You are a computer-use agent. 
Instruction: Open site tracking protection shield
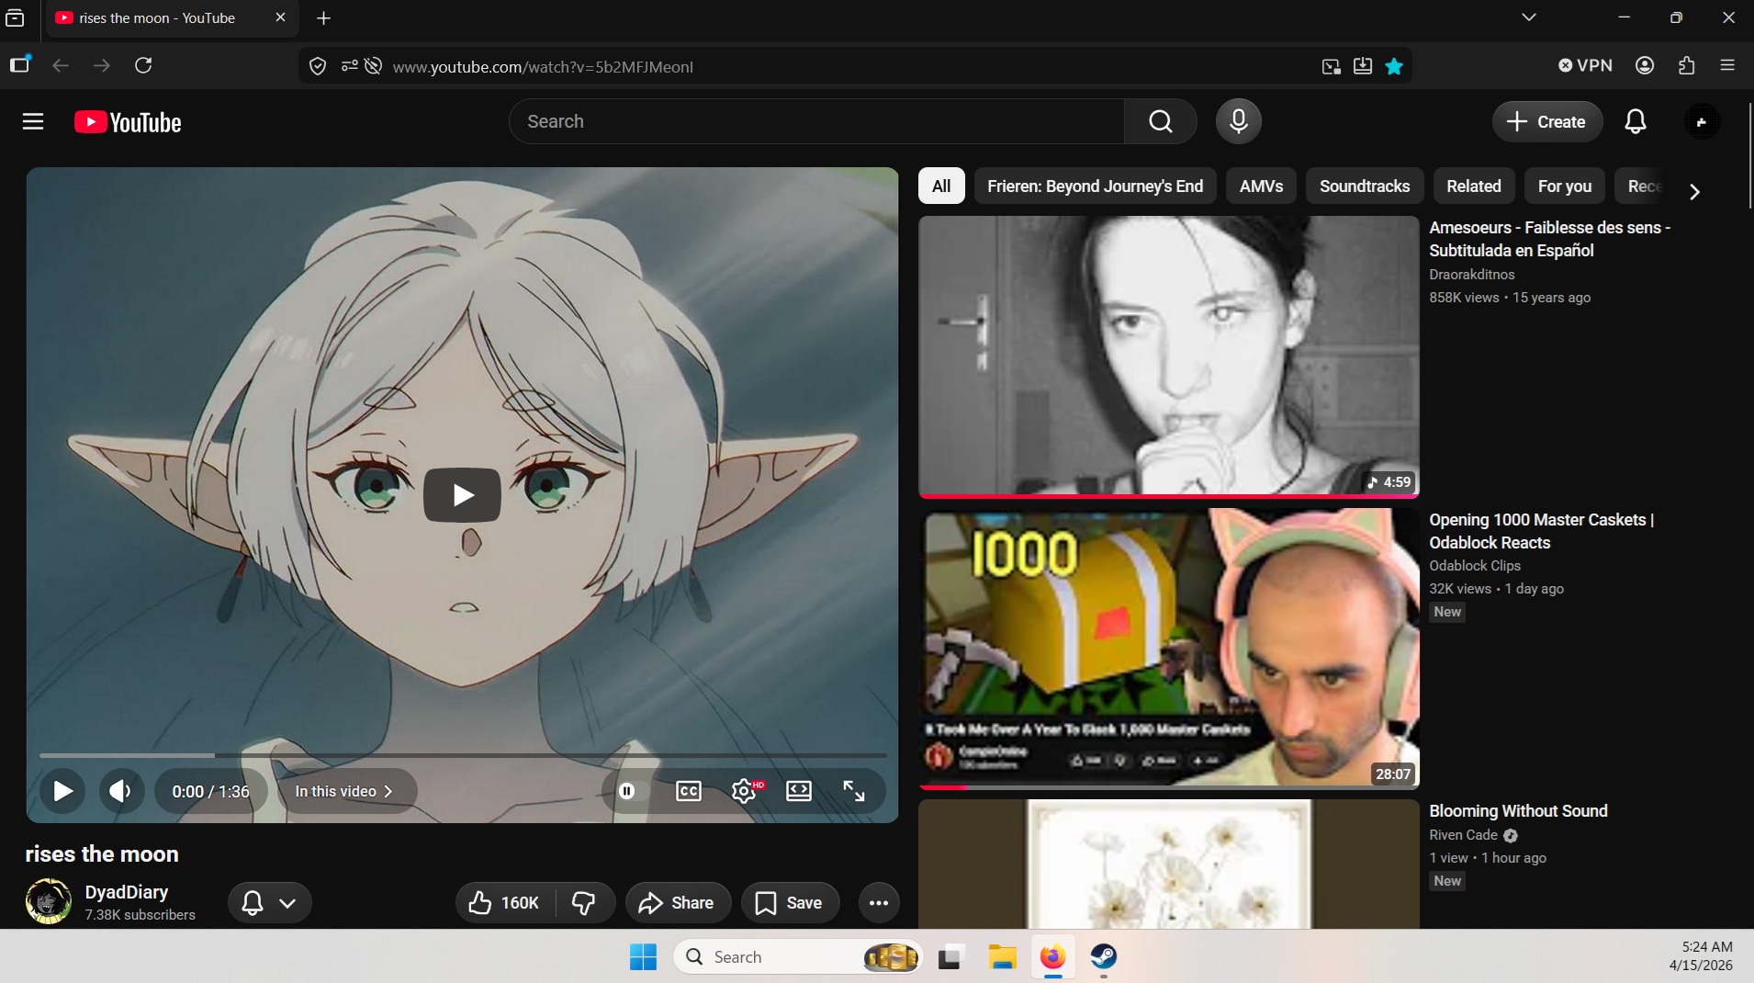[x=318, y=66]
